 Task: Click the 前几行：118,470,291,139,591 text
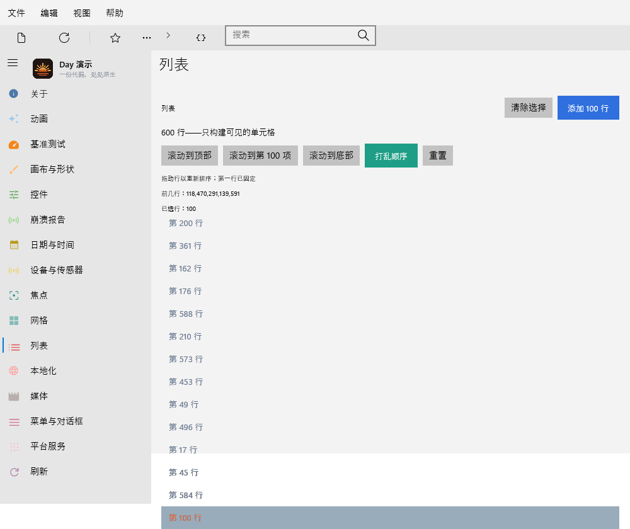coord(200,193)
